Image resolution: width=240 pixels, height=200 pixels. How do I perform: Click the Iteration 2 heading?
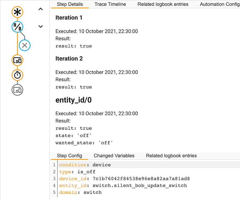69,58
